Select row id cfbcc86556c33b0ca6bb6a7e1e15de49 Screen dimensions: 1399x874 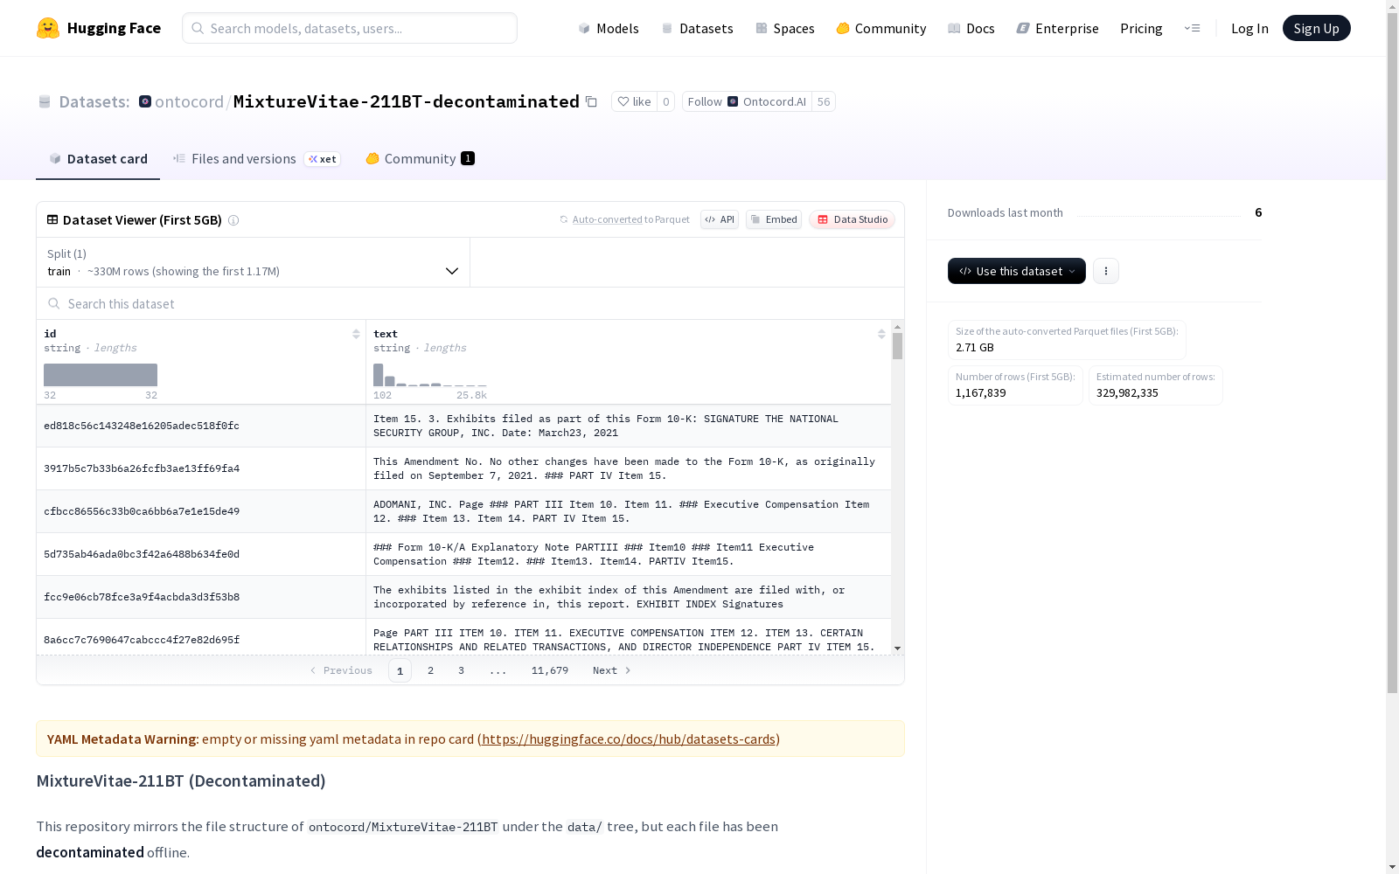142,511
